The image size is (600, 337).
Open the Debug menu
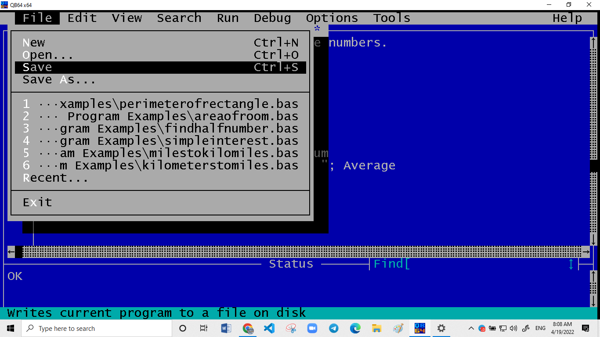pos(272,18)
